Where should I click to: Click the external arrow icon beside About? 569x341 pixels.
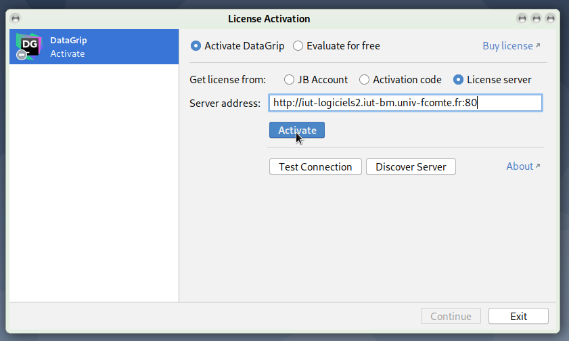[x=538, y=166]
